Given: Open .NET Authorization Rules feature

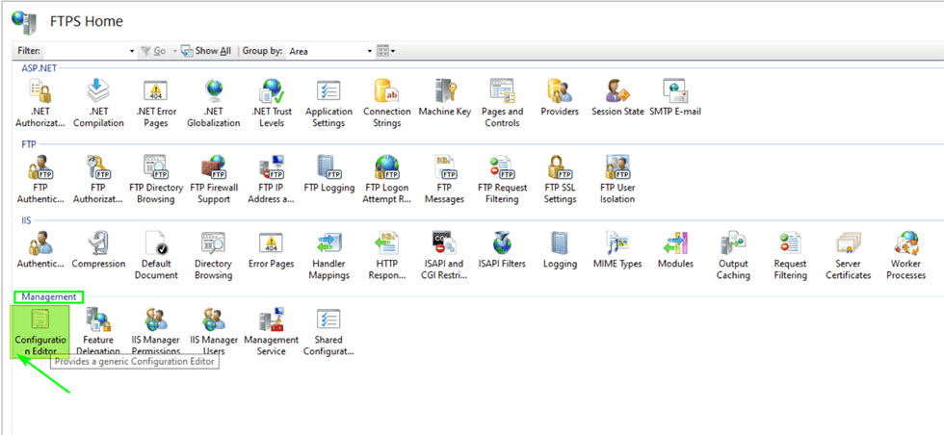Looking at the screenshot, I should 39,103.
